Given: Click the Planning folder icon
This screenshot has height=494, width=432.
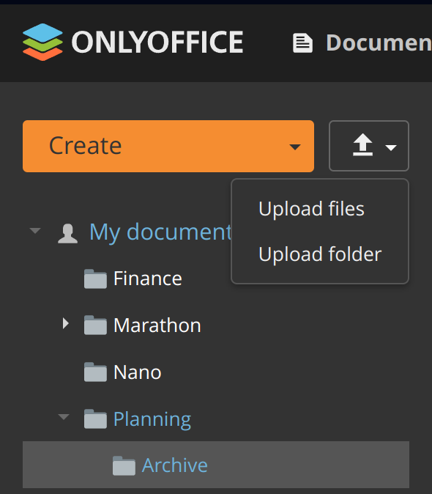Looking at the screenshot, I should tap(95, 419).
